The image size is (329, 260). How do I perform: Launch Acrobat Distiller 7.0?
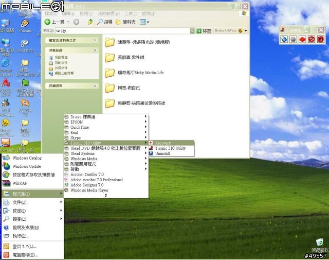[x=106, y=175]
